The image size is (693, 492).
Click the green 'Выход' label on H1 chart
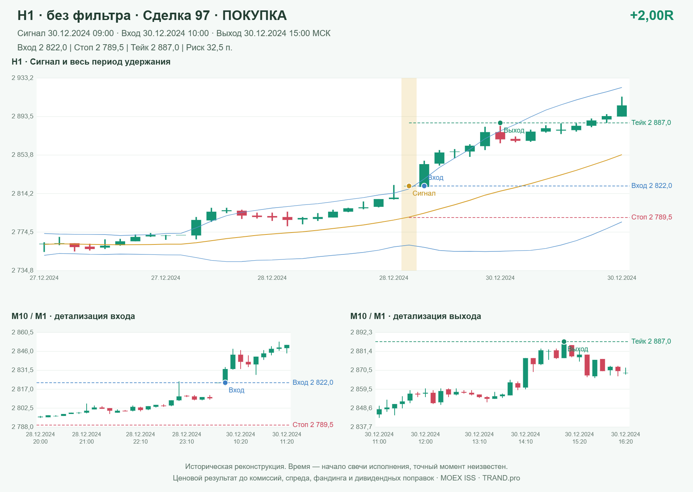tap(514, 130)
